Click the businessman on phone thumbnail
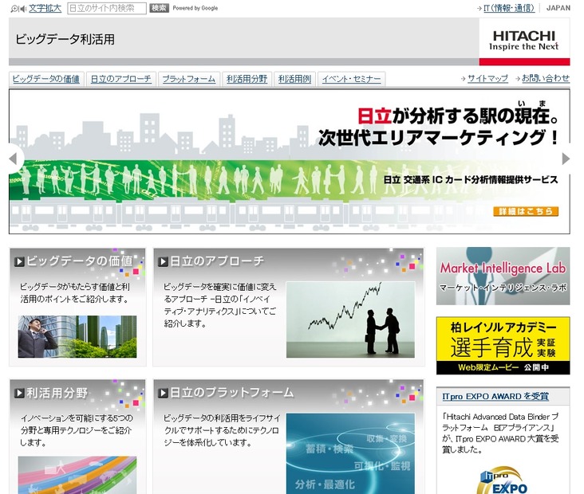 [77, 336]
